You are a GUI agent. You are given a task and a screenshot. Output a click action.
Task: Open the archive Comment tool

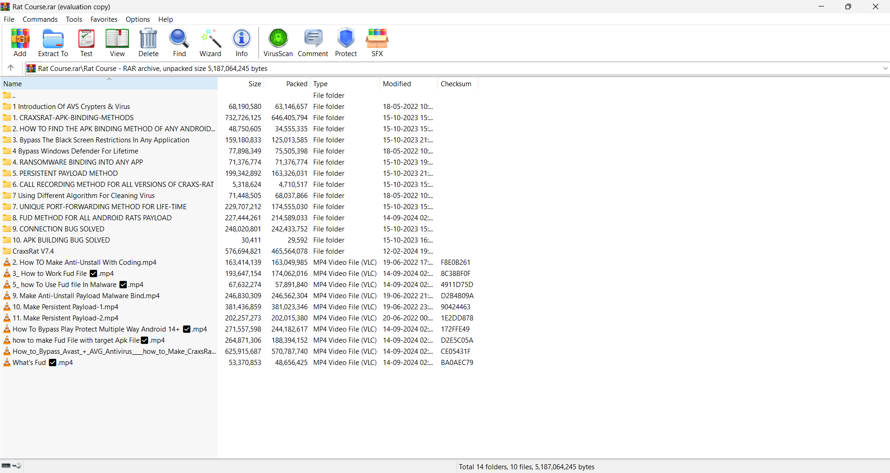[x=313, y=43]
